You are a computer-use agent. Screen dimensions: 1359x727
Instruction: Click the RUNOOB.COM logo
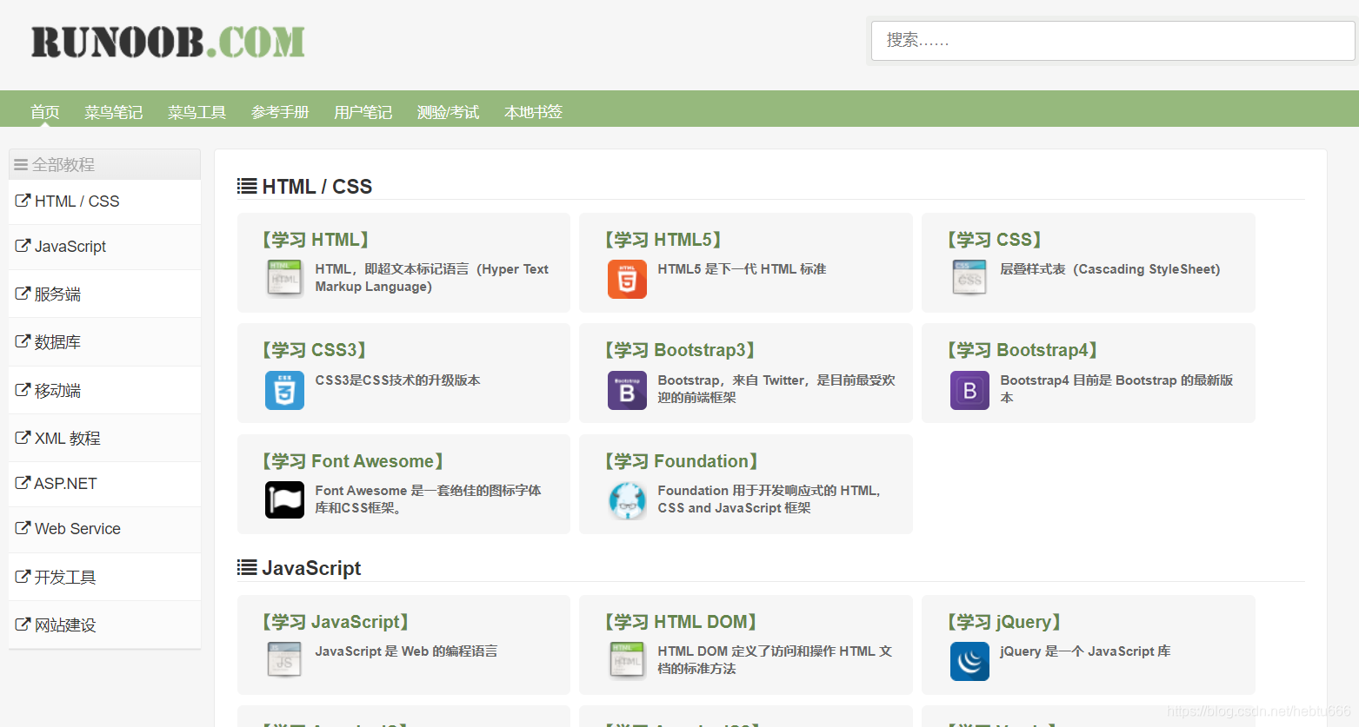pos(168,42)
